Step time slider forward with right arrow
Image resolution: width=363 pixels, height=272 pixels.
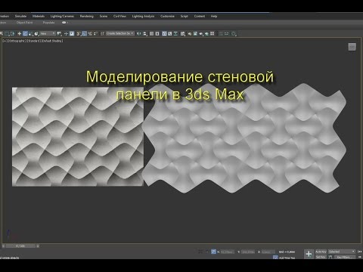click(x=38, y=246)
